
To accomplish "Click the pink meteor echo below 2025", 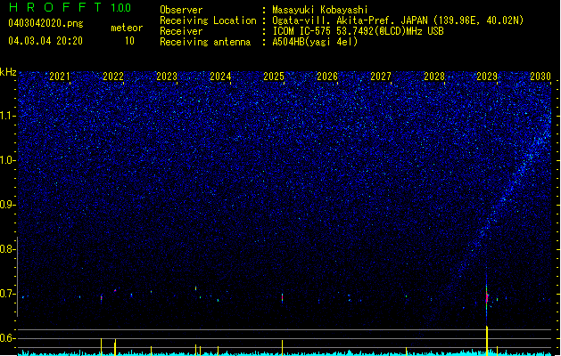I will (x=283, y=297).
